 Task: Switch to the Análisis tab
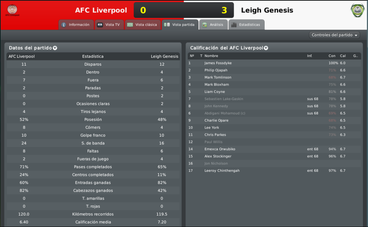pos(213,25)
